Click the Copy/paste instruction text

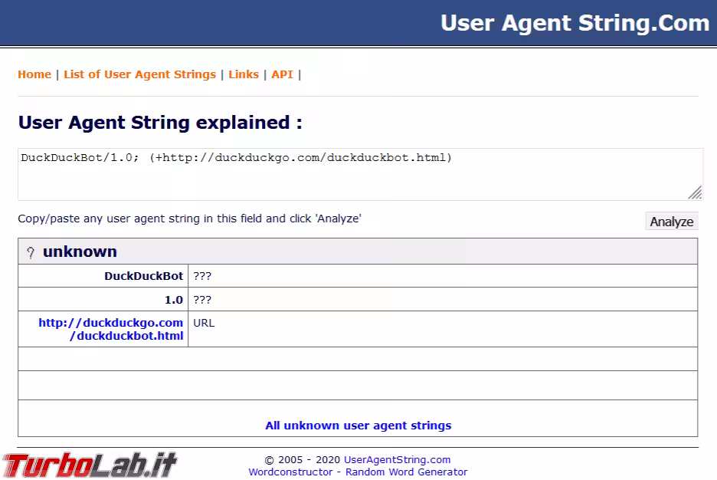tap(189, 219)
